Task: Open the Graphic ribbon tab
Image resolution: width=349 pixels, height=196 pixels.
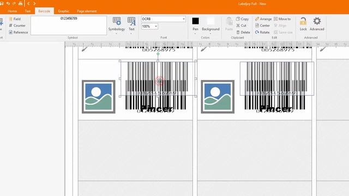Action: pos(63,11)
